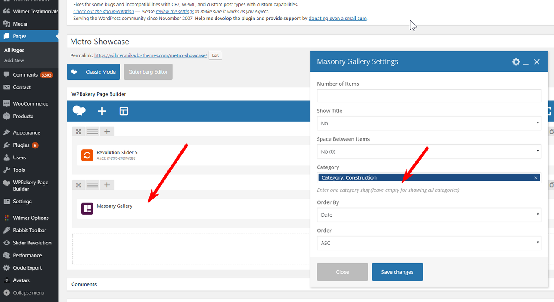Click the Revolution Slider 5 element label
Screen dimensions: 554x302
(117, 152)
